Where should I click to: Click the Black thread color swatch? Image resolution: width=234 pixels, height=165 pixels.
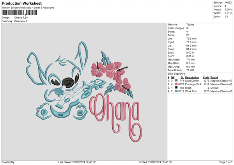click(177, 88)
